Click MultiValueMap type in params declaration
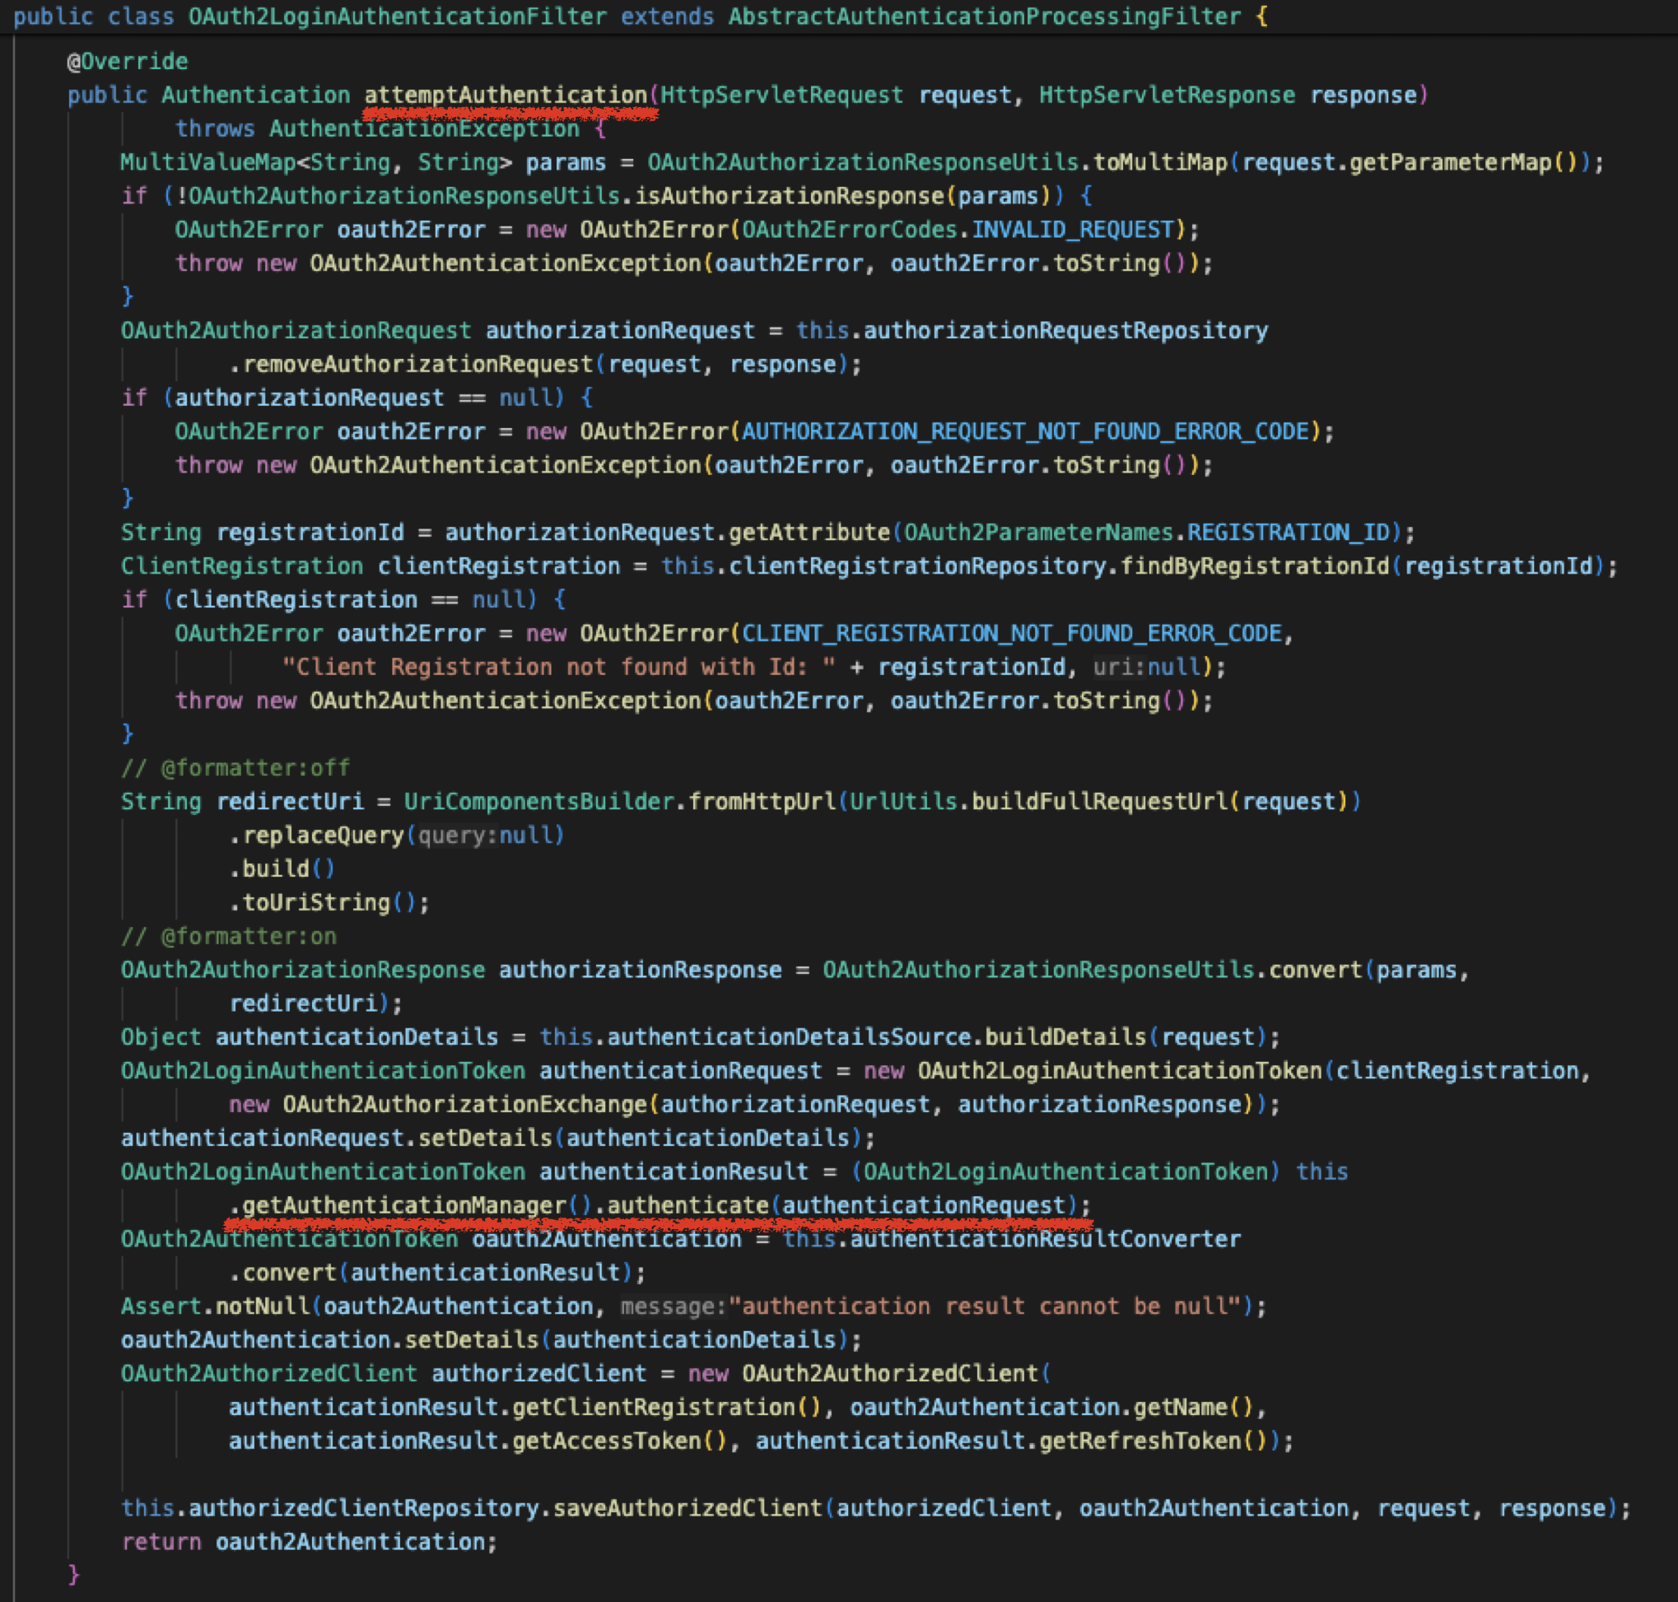 (208, 162)
